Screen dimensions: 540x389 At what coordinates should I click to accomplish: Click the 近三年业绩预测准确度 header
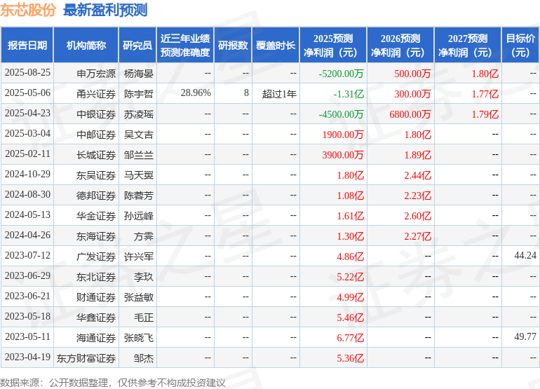185,45
